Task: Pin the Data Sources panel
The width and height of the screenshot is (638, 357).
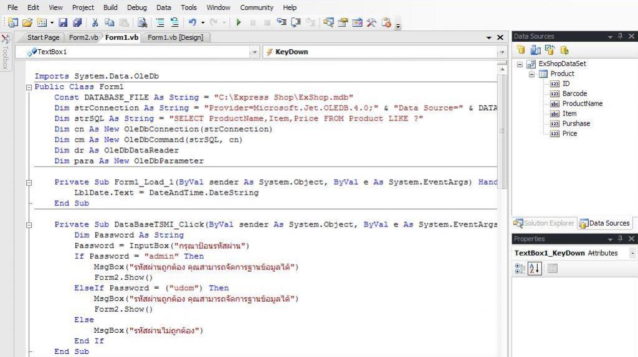Action: coord(621,37)
